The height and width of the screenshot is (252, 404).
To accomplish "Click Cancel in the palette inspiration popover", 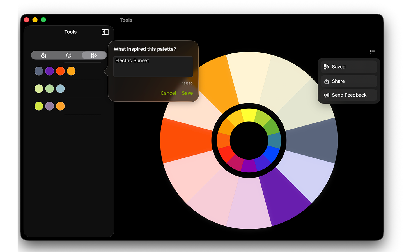I will pos(168,93).
